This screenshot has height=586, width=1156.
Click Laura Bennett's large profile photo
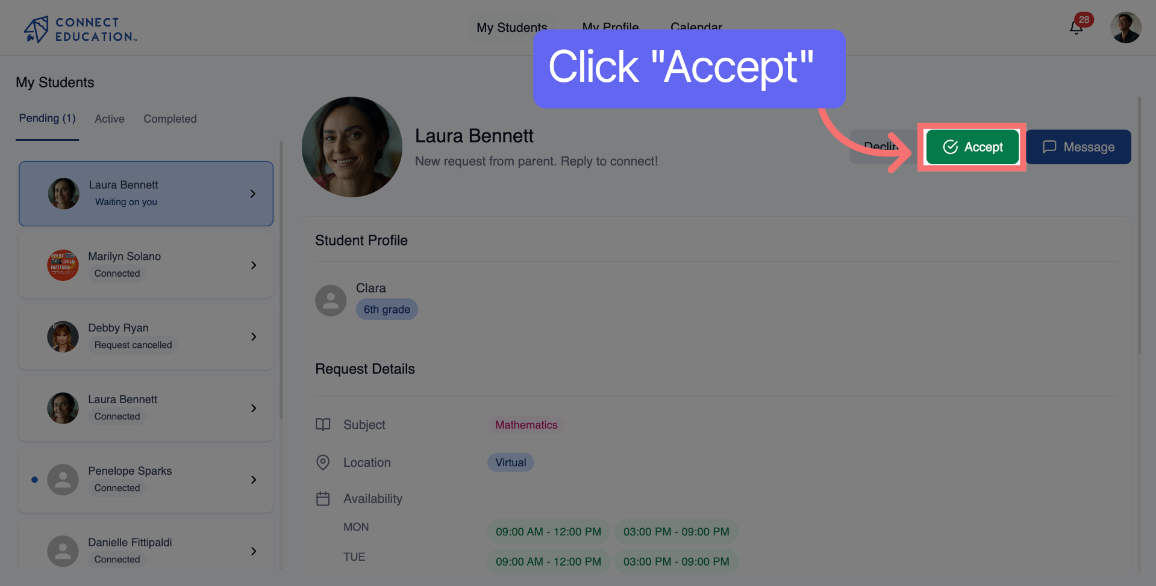[x=352, y=147]
